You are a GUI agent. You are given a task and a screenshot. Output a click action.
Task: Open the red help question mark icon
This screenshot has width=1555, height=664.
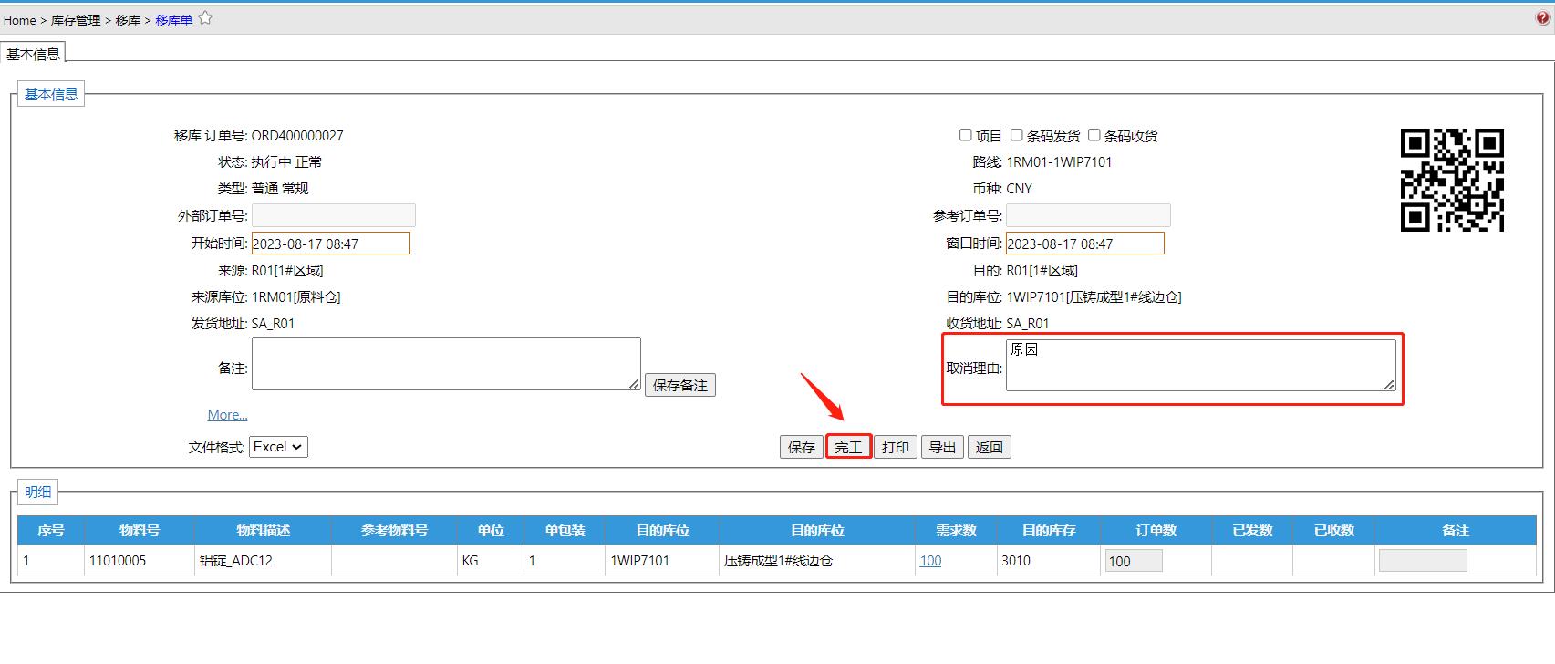pos(1543,18)
